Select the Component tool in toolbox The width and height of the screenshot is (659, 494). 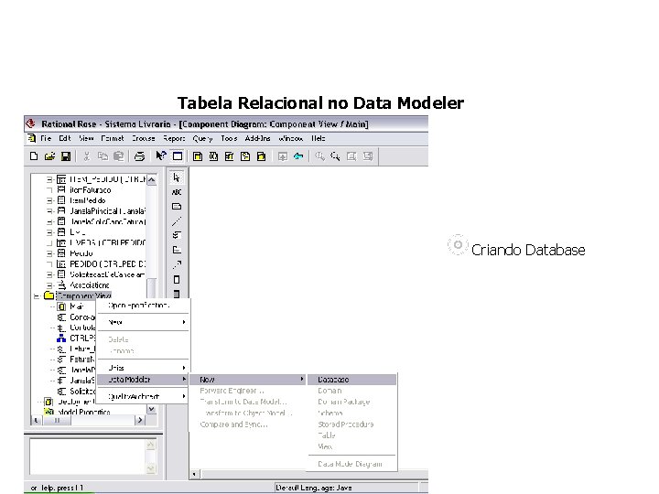pyautogui.click(x=177, y=235)
